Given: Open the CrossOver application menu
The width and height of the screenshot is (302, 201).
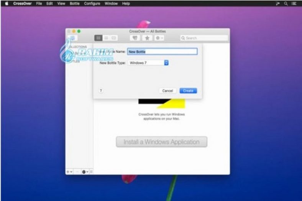Looking at the screenshot, I should tap(22, 3).
